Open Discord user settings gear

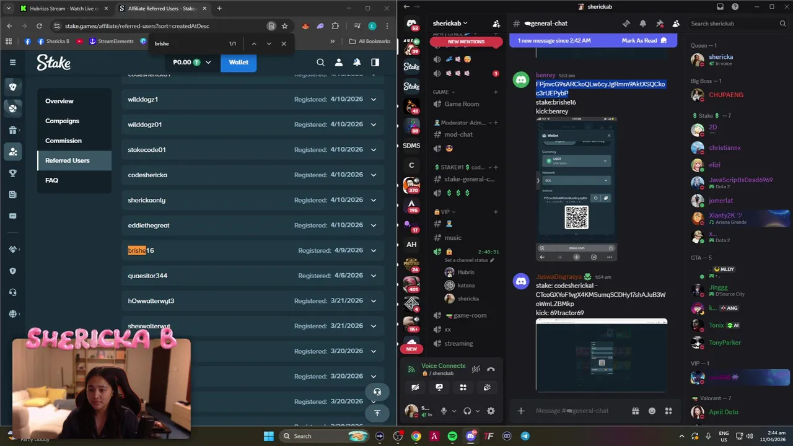tap(491, 411)
